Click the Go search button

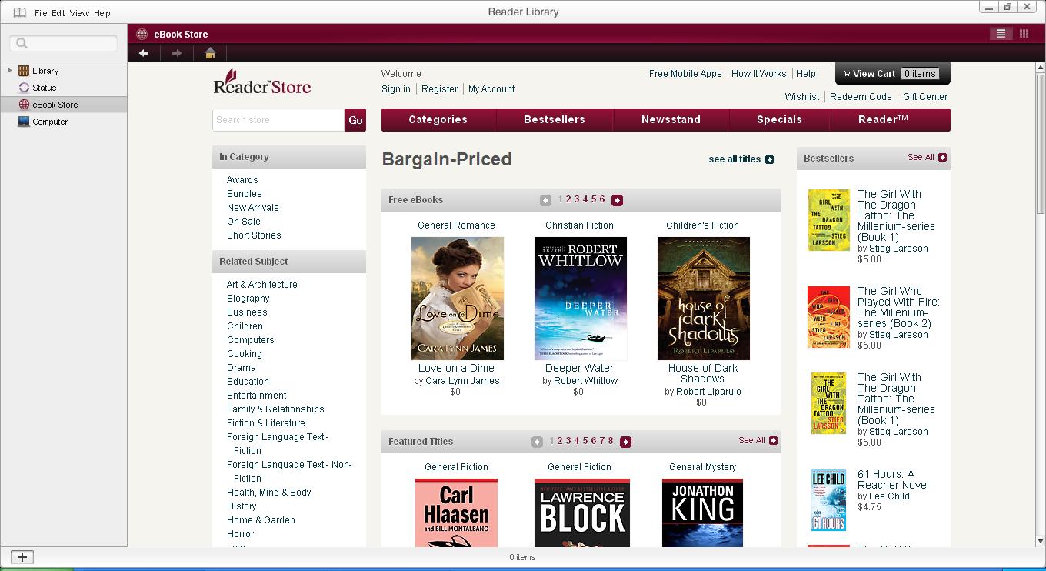355,120
